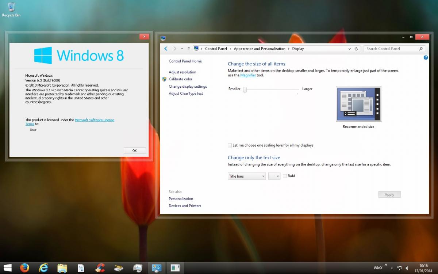Click the Apply button
Viewport: 438px width, 274px height.
pos(389,194)
